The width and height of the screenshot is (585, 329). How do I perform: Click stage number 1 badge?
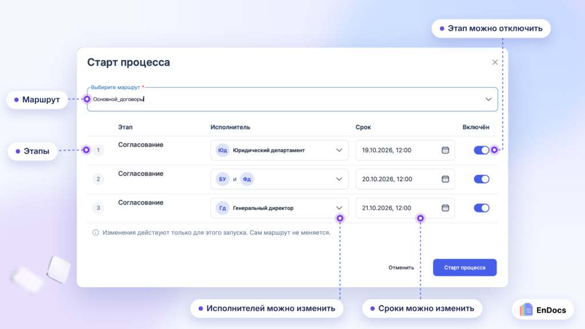coord(98,150)
